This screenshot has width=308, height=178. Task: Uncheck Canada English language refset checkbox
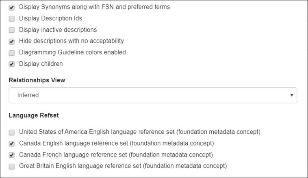(12, 144)
